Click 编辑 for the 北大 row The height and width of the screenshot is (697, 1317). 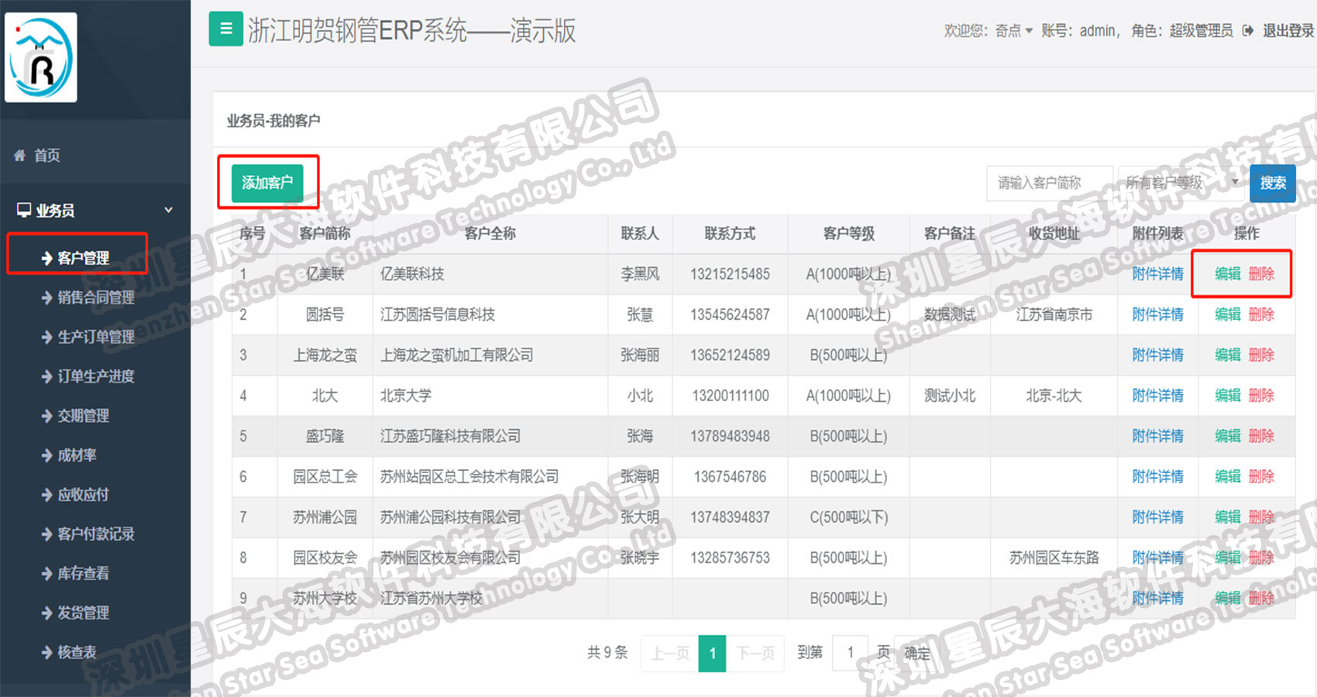(x=1228, y=395)
